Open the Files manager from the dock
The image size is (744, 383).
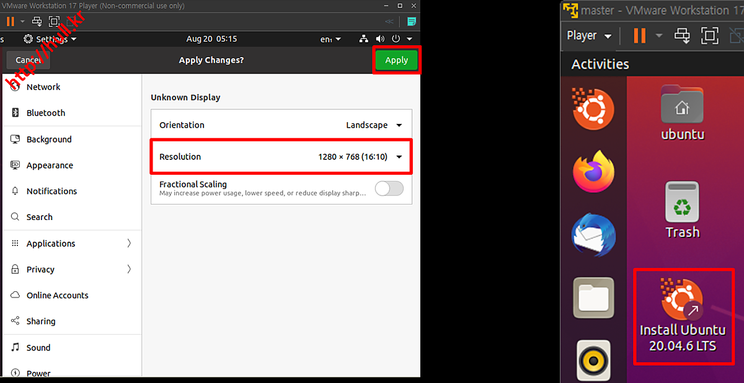coord(593,297)
